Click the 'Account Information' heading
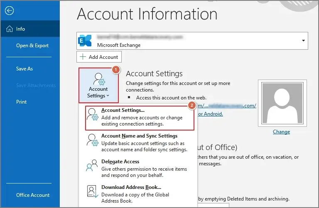Screen dimensions: 319x208 coord(147,14)
